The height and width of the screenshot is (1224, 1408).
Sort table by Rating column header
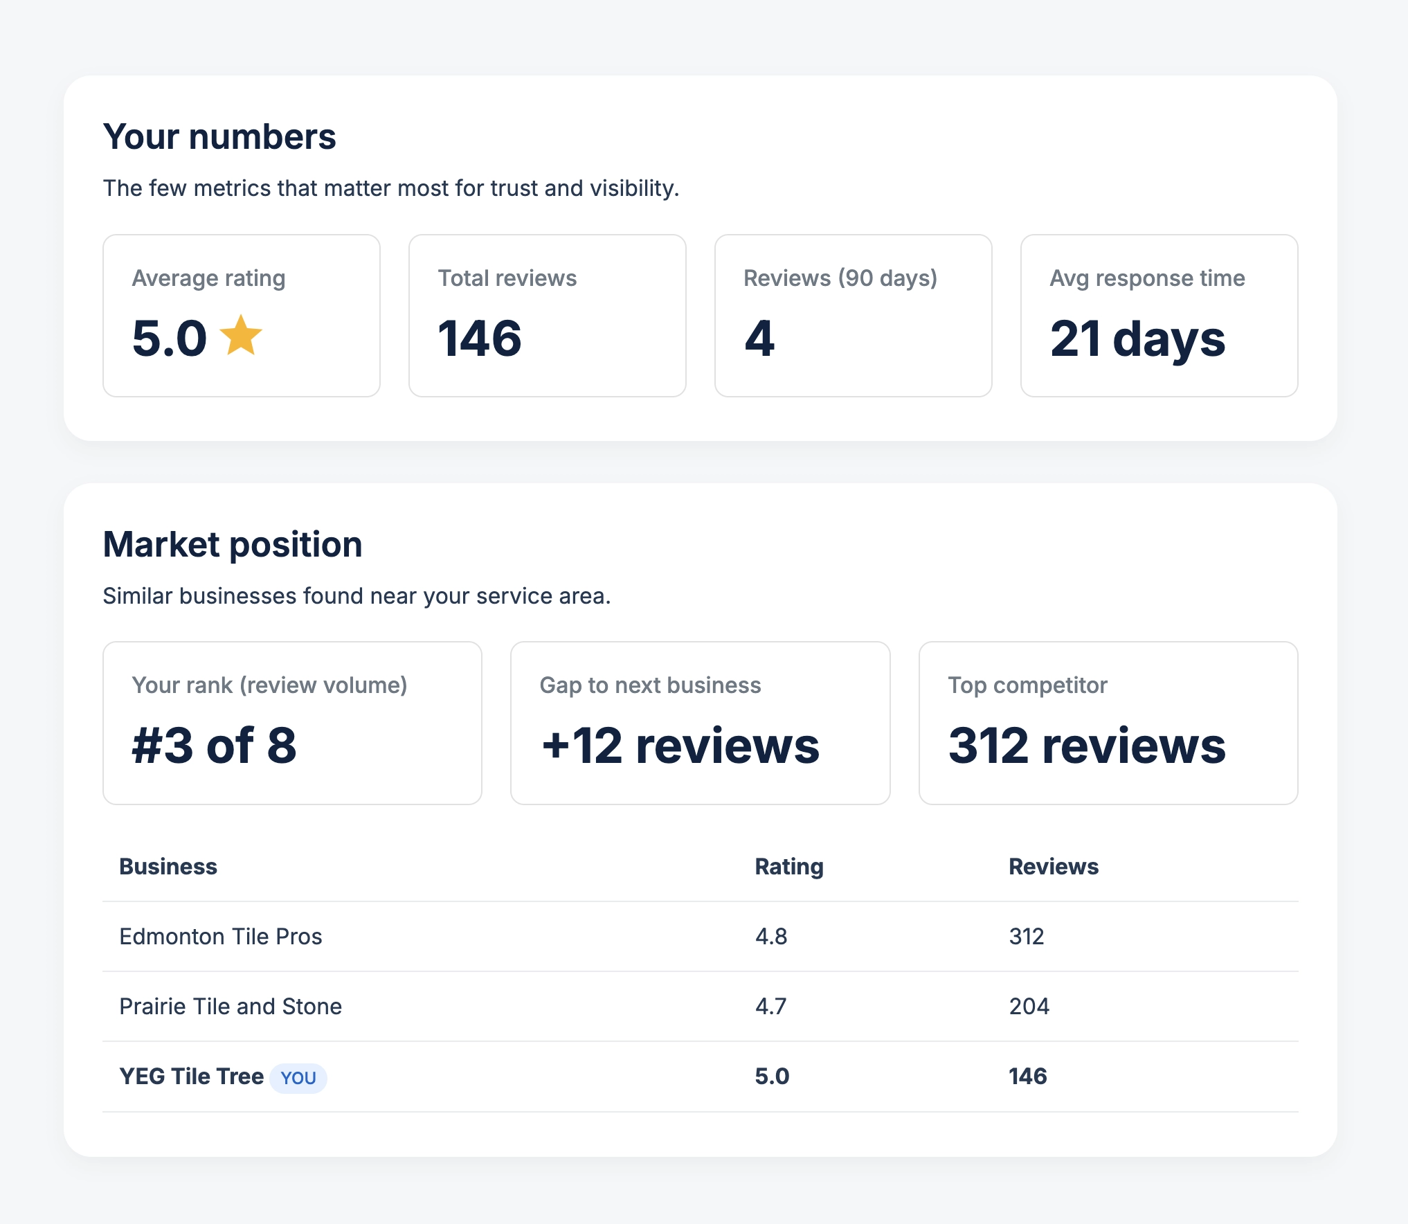click(x=789, y=867)
